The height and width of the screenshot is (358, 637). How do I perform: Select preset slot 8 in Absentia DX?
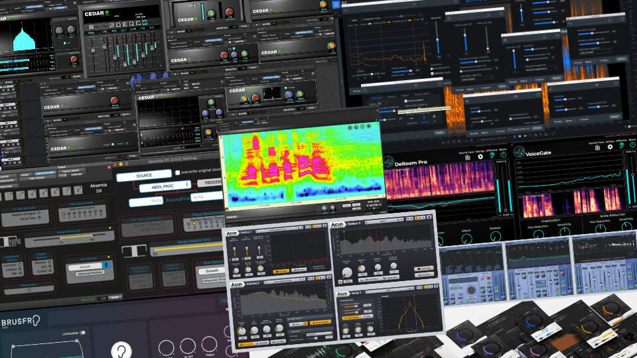78,190
